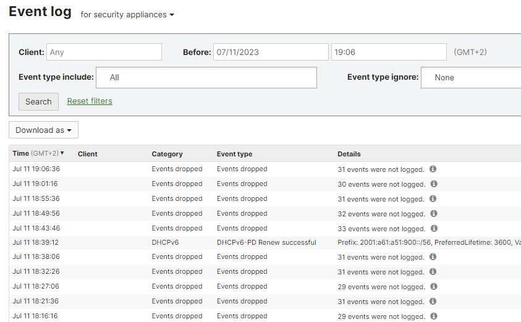Click info icon on 18:32:26 event row
The image size is (521, 322).
[x=433, y=271]
